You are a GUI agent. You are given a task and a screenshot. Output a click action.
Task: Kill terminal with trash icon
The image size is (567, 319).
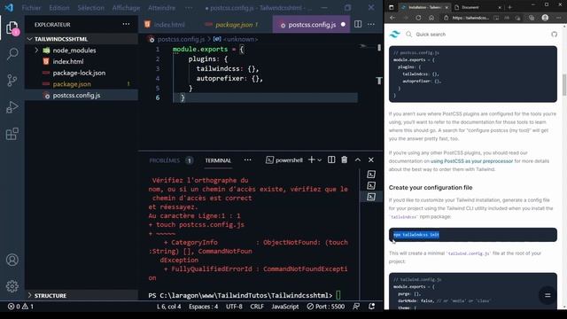click(345, 159)
